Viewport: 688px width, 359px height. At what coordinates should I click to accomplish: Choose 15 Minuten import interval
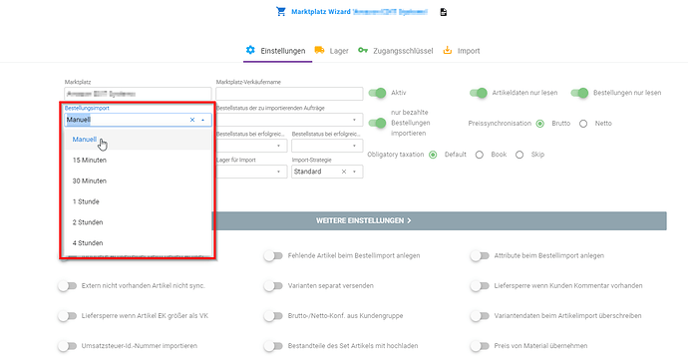(138, 161)
